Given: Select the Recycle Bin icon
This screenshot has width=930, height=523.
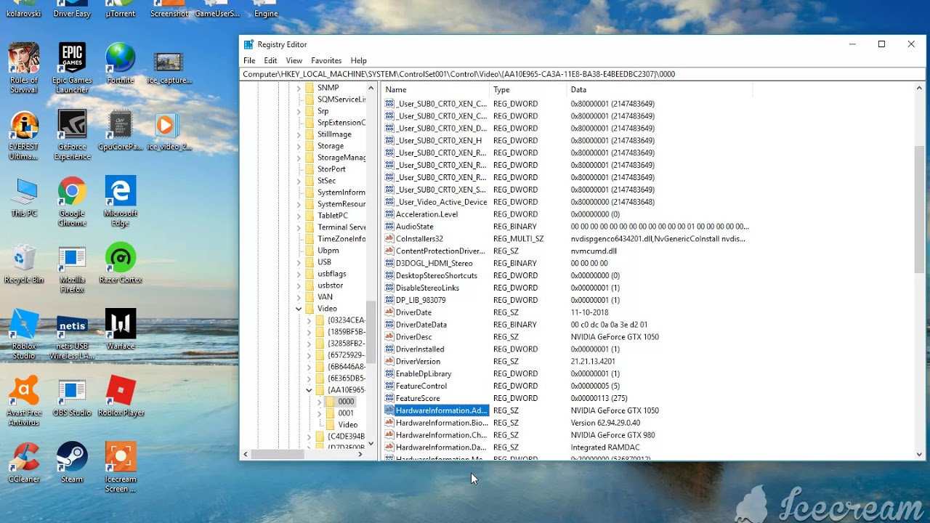Looking at the screenshot, I should point(24,264).
